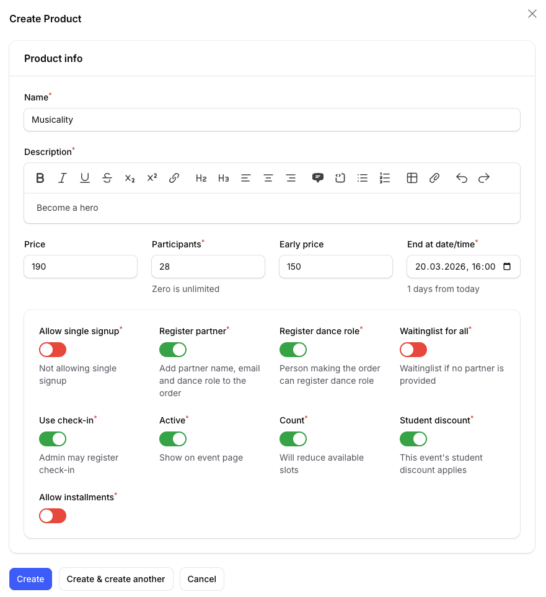Insert a link using the chain icon
The width and height of the screenshot is (546, 597).
pos(174,178)
